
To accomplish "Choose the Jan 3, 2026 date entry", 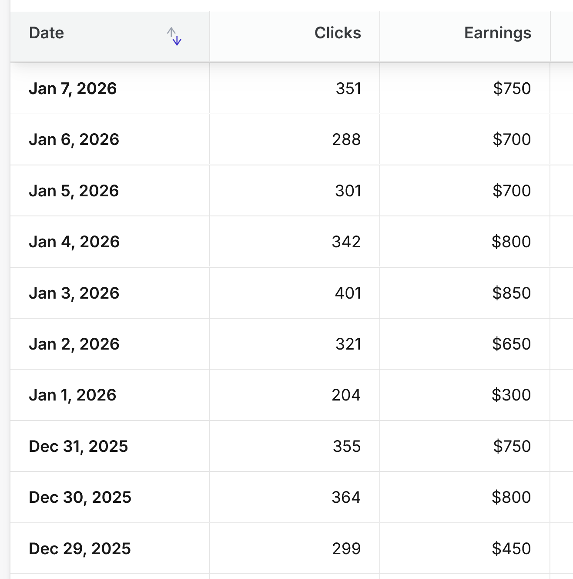I will pyautogui.click(x=74, y=293).
